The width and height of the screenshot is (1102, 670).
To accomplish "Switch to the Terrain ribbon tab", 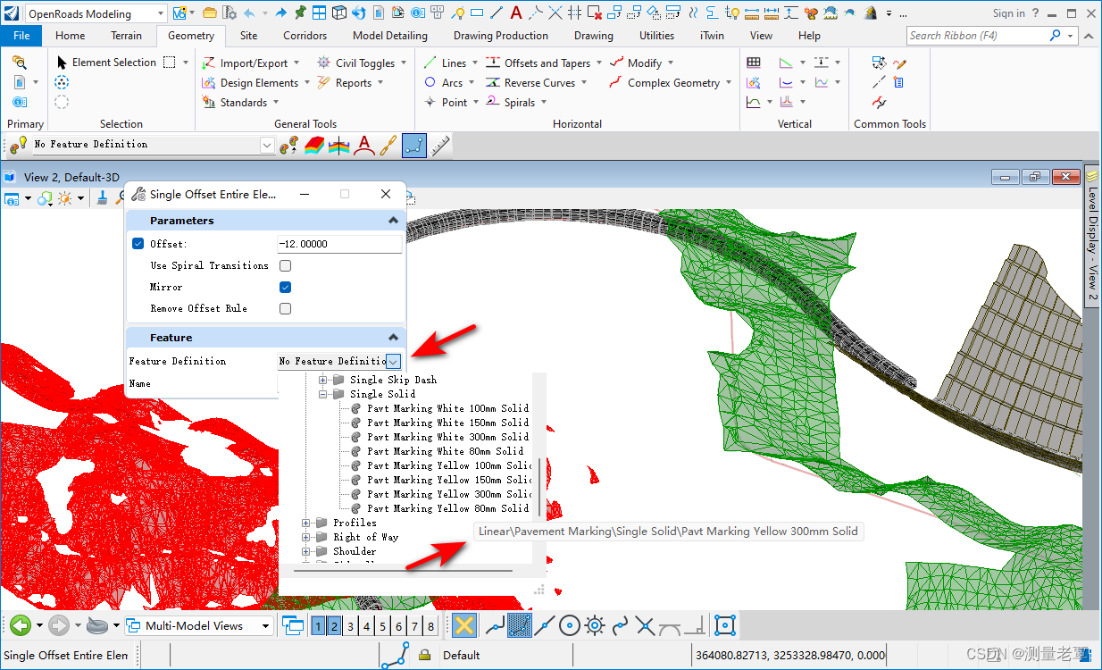I will pos(126,36).
